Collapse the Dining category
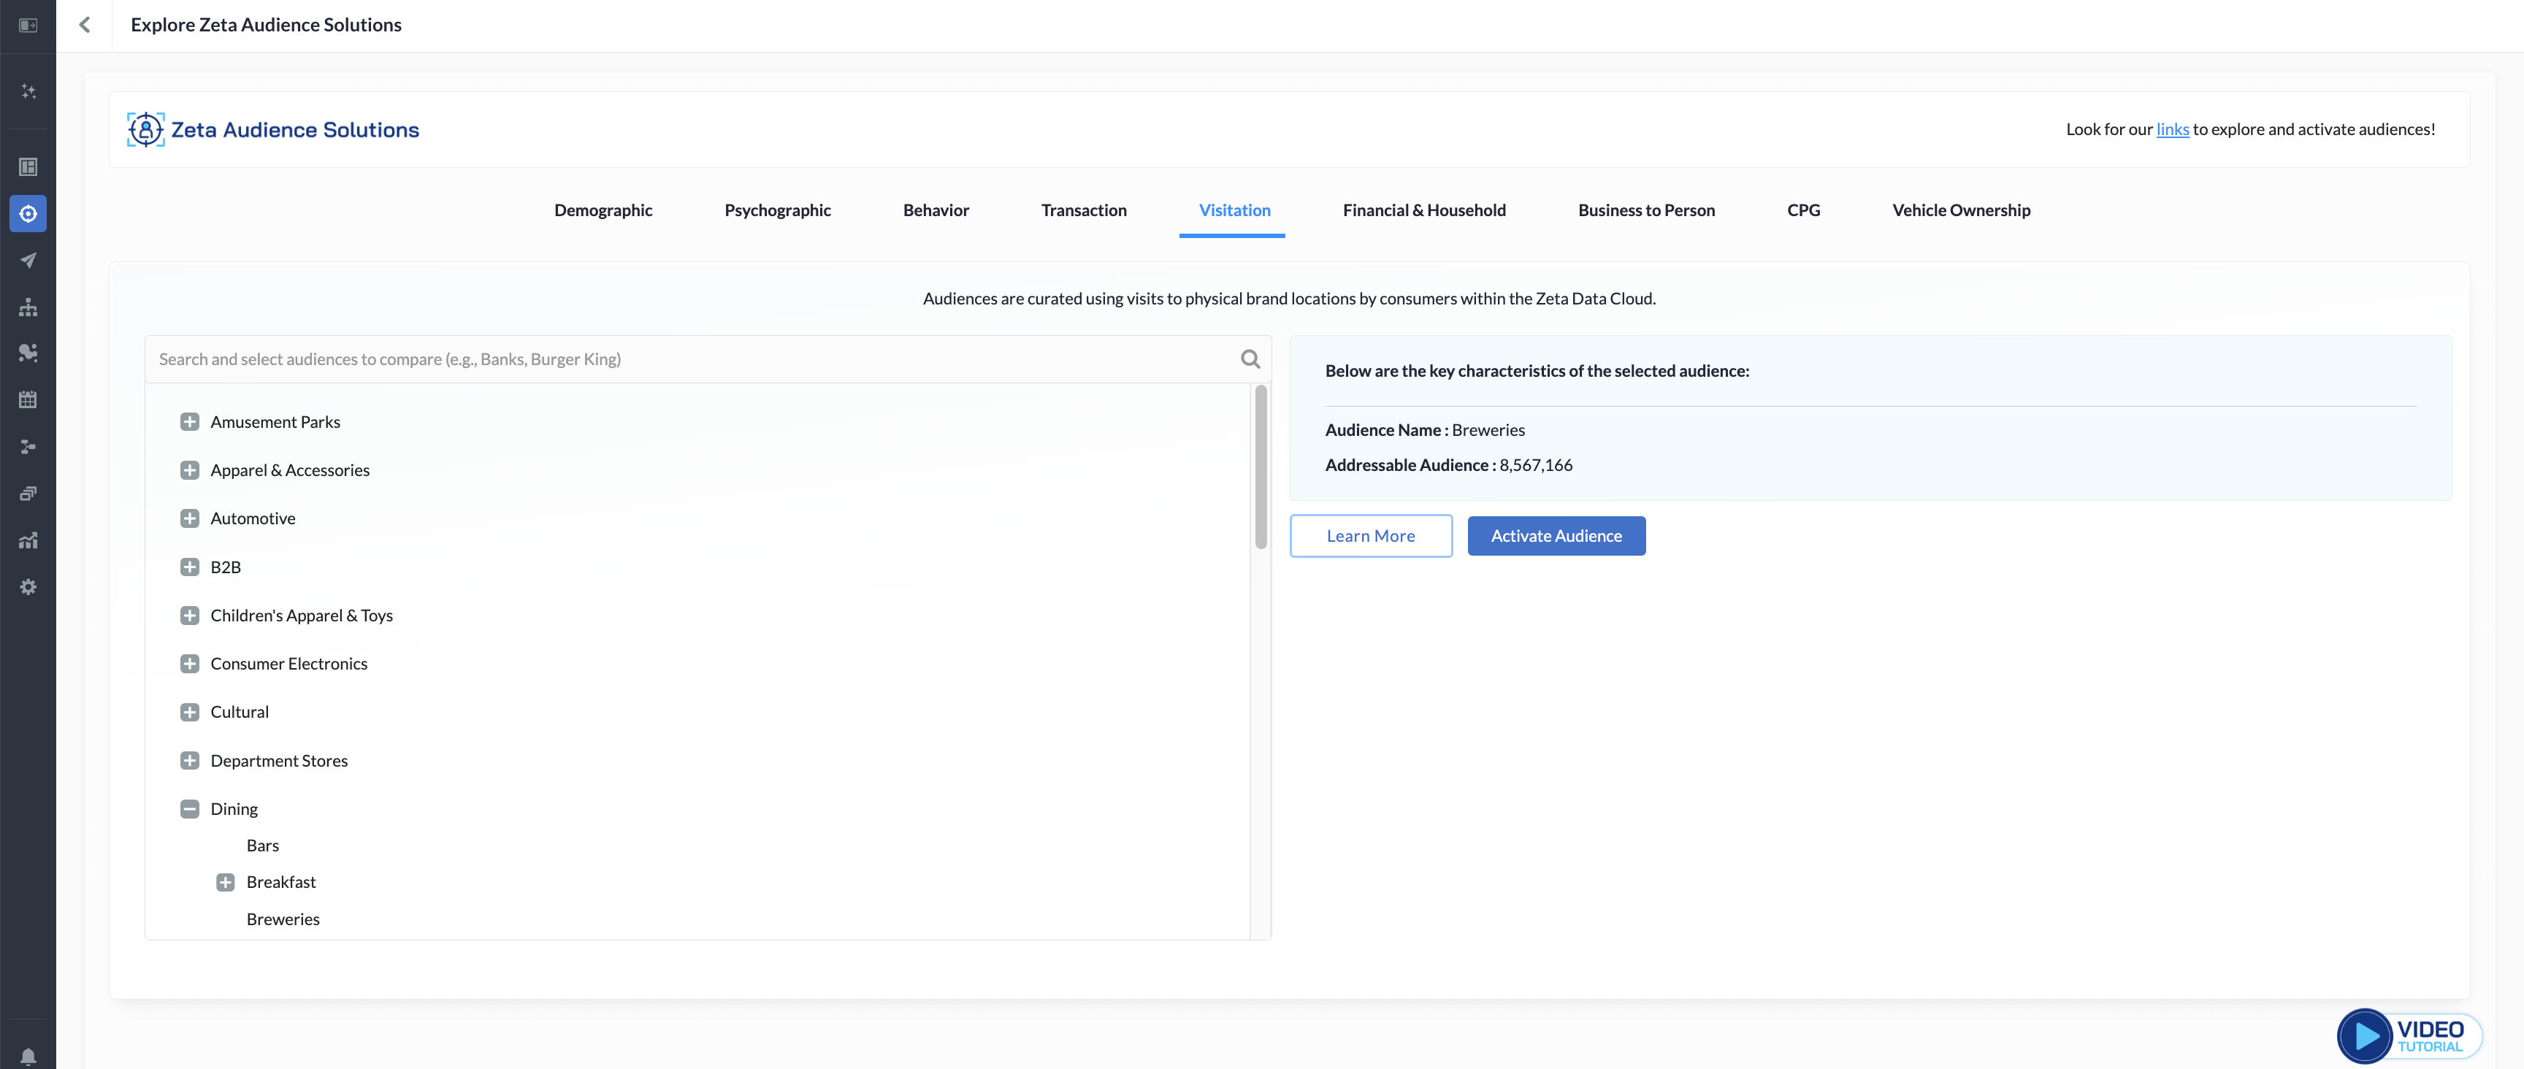 pos(190,809)
